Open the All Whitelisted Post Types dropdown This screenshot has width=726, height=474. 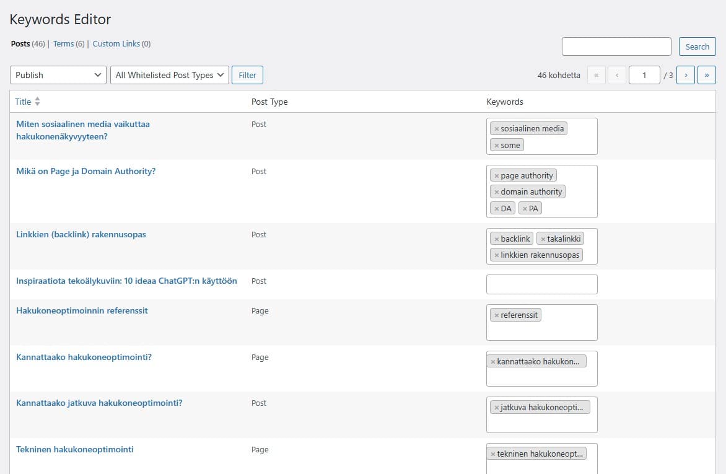coord(170,75)
